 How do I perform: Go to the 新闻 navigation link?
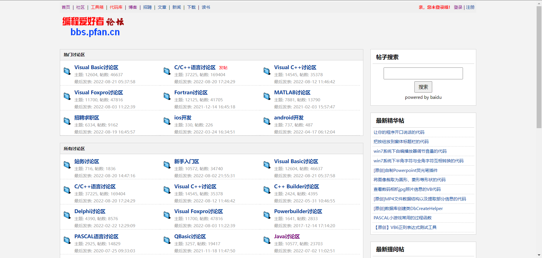177,7
